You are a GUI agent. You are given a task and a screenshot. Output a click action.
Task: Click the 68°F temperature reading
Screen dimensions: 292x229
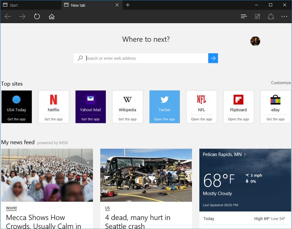(x=219, y=180)
